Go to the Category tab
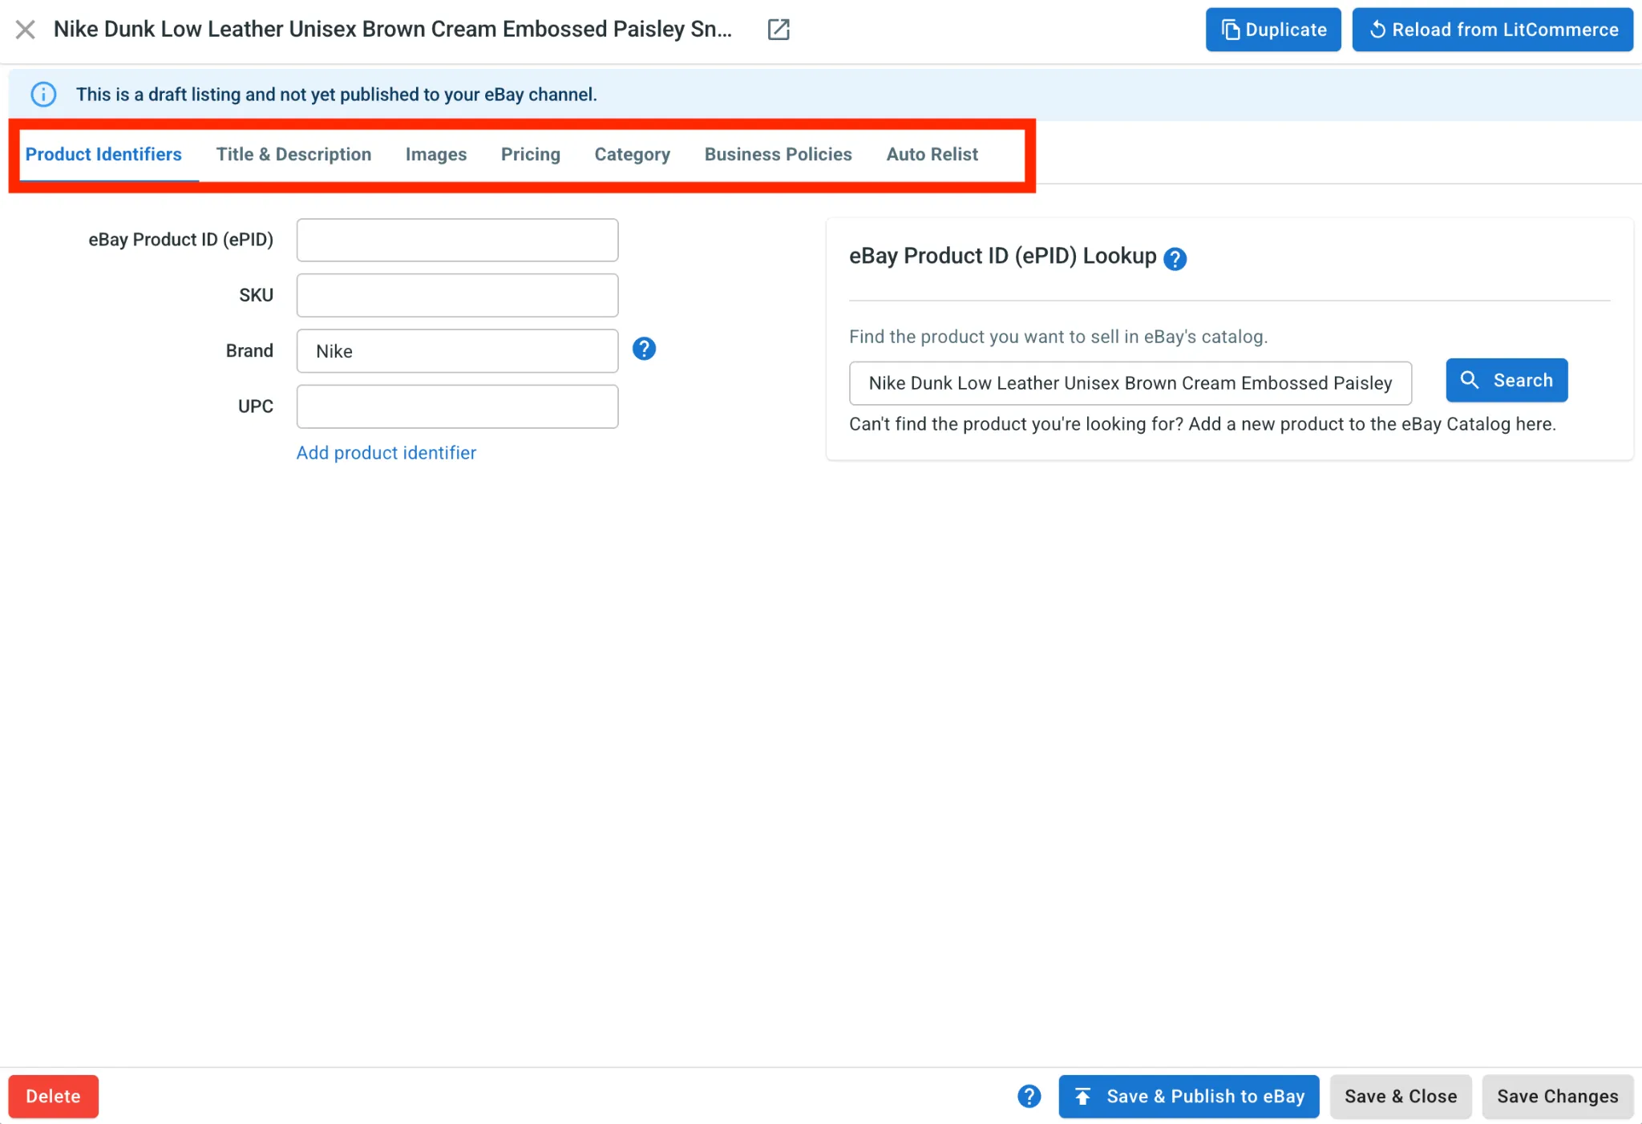Screen dimensions: 1642x1124 632,154
